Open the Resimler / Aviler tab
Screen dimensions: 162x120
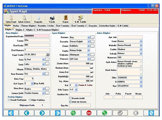click(46, 26)
